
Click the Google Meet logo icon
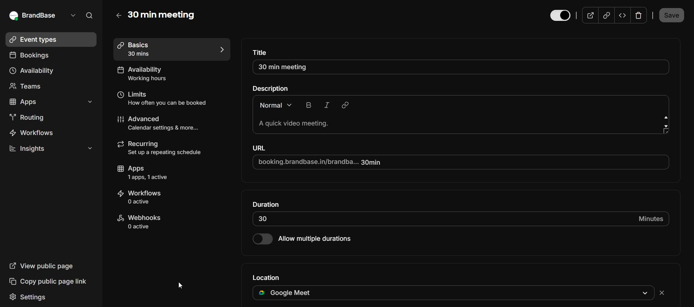262,293
